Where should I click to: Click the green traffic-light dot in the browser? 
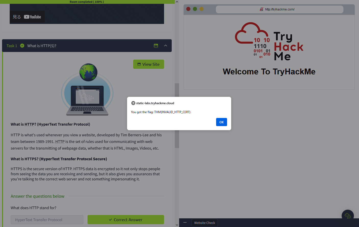(195, 9)
